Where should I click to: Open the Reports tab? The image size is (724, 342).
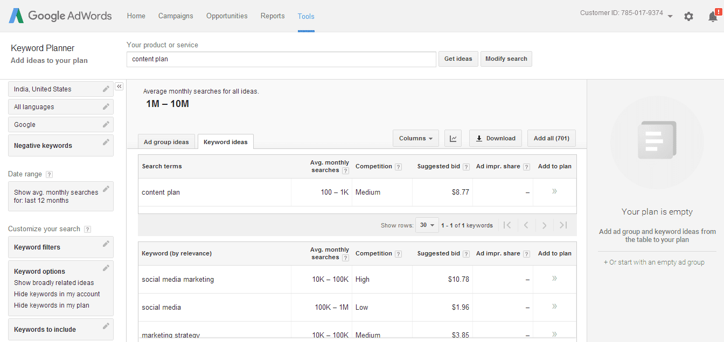pyautogui.click(x=273, y=16)
